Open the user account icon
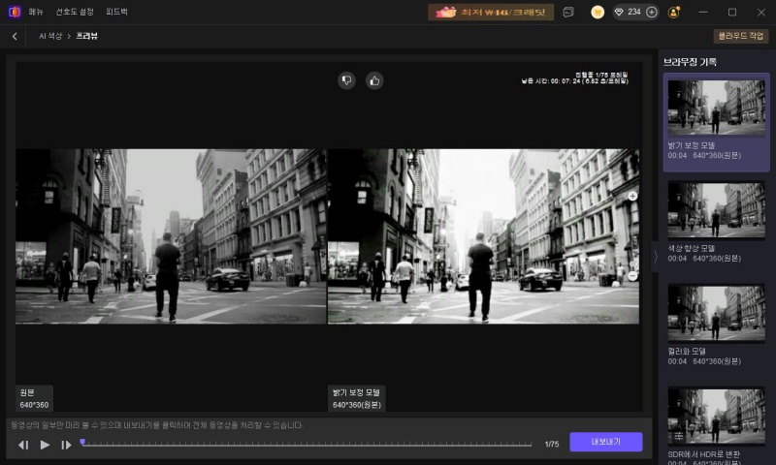Screen dimensions: 776x465 pos(673,12)
